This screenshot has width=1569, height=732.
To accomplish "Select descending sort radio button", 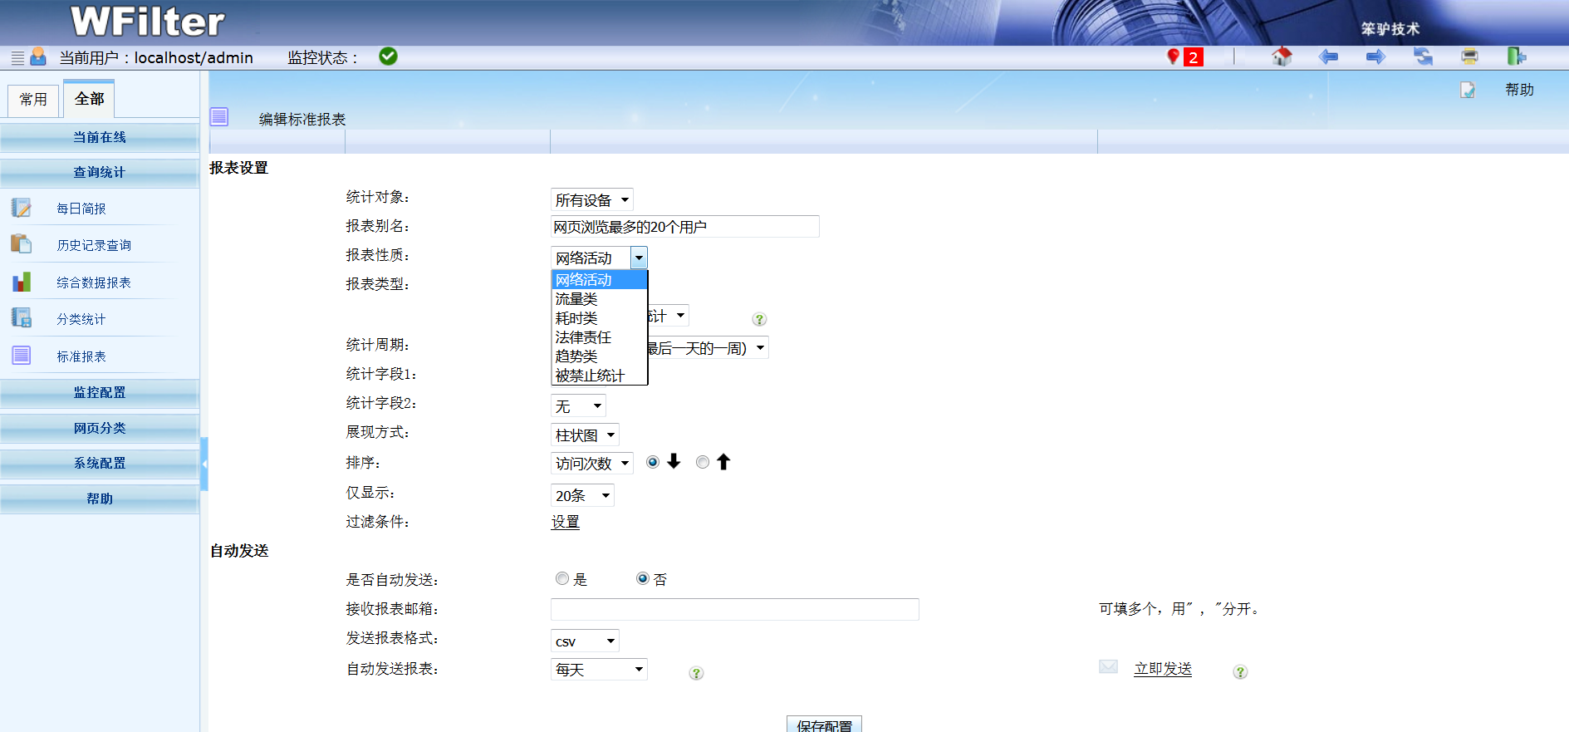I will [653, 462].
